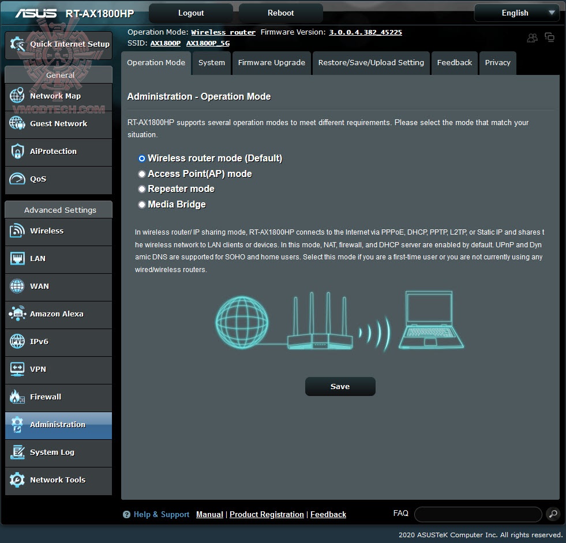
Task: Switch to the Operation Mode tab
Action: click(x=156, y=63)
